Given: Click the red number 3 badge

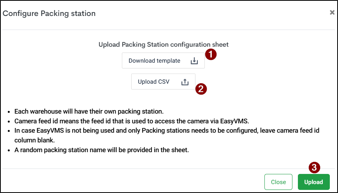Looking at the screenshot, I should tap(314, 167).
